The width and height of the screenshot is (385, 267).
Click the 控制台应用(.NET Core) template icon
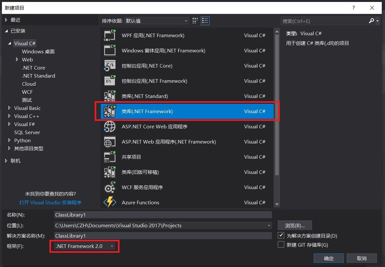(110, 66)
